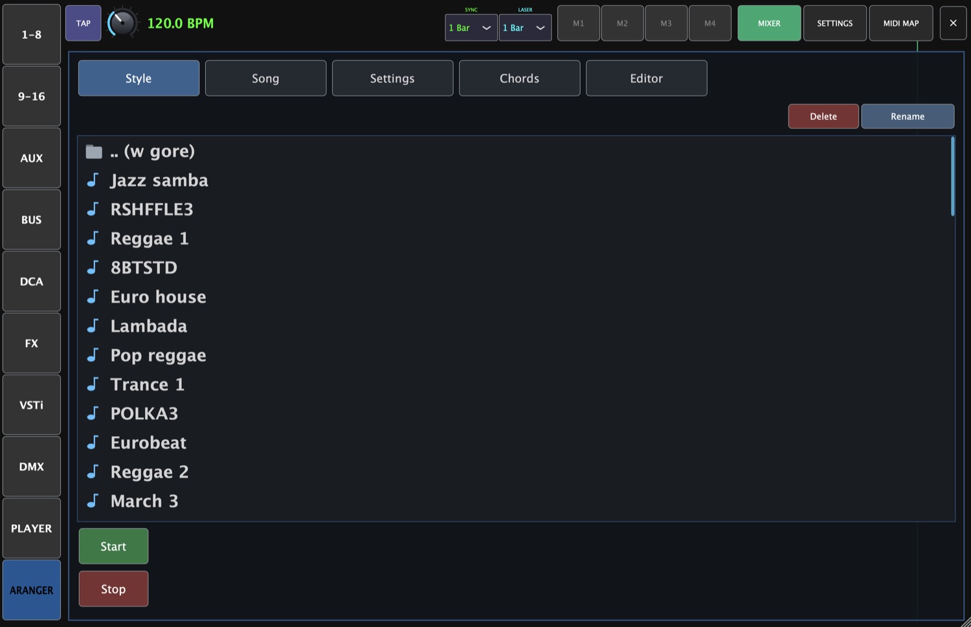Enable the MIXER view toggle
Image resolution: width=971 pixels, height=627 pixels.
click(769, 23)
